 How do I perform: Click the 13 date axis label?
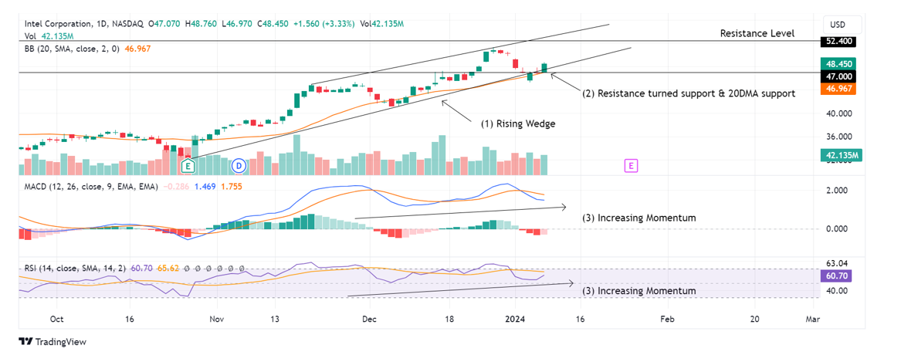[x=275, y=319]
